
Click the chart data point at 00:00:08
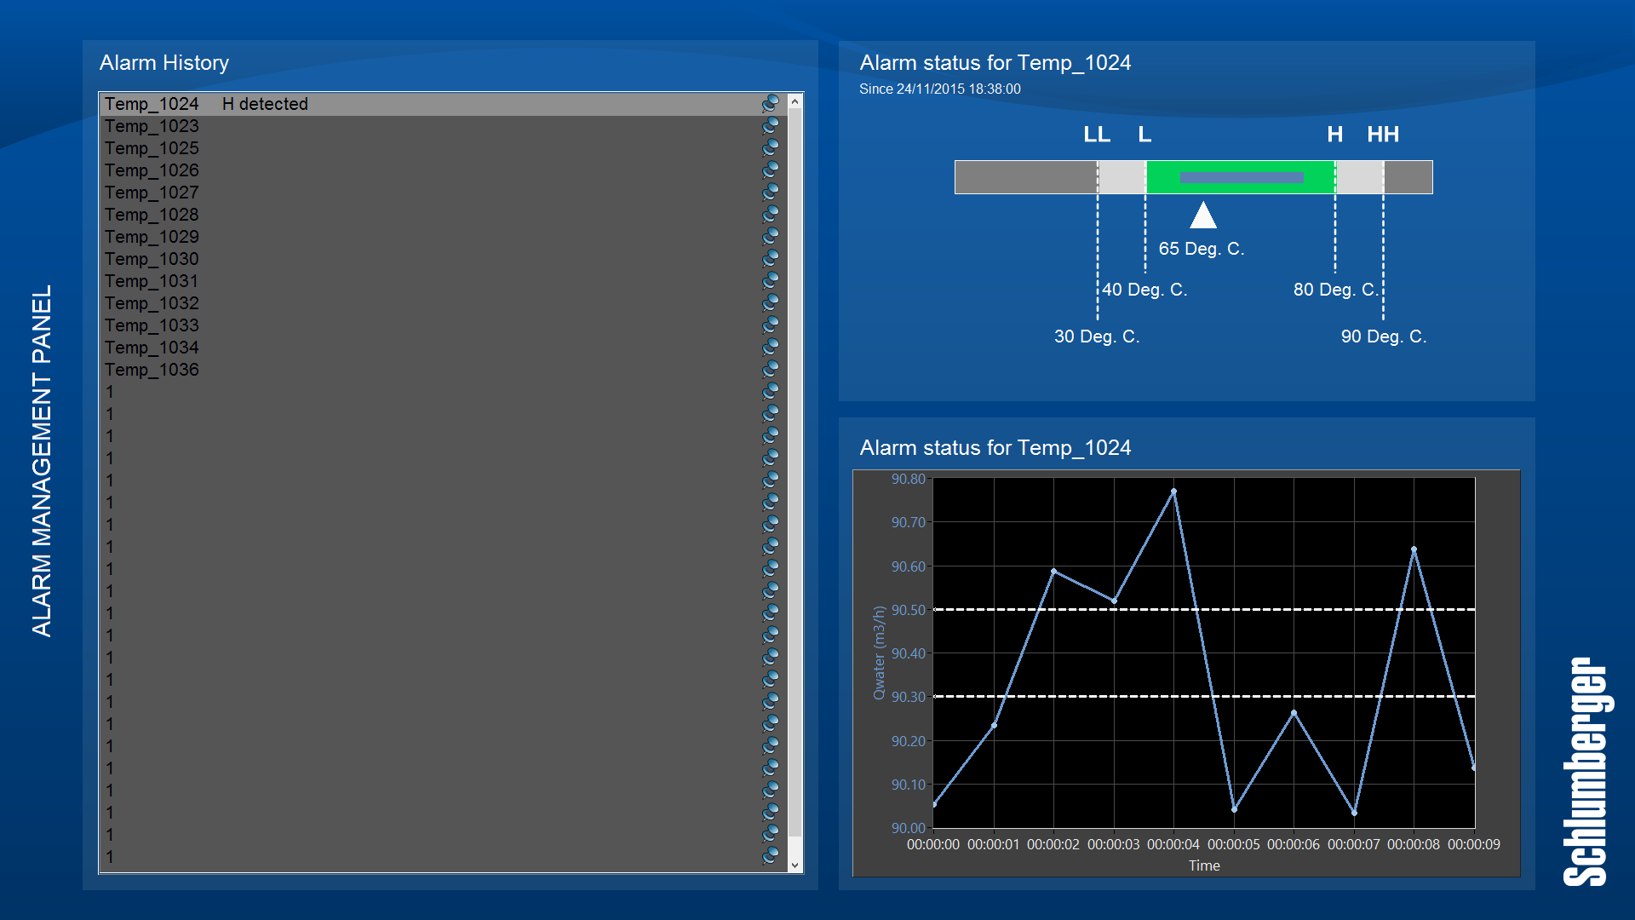1414,549
